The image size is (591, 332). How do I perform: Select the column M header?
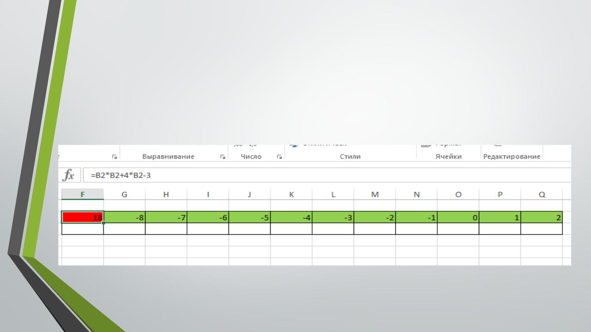coord(374,194)
